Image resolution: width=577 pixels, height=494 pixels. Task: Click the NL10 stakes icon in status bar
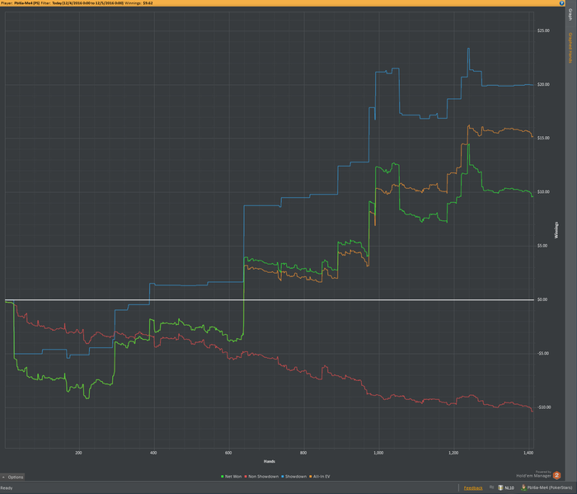coord(500,487)
